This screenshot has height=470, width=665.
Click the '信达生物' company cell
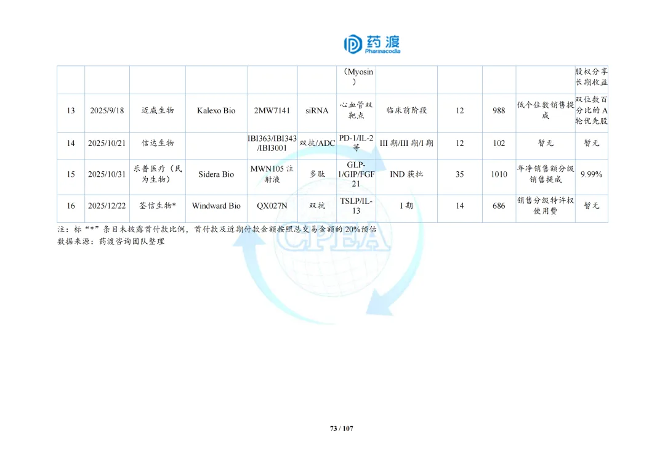(x=158, y=146)
